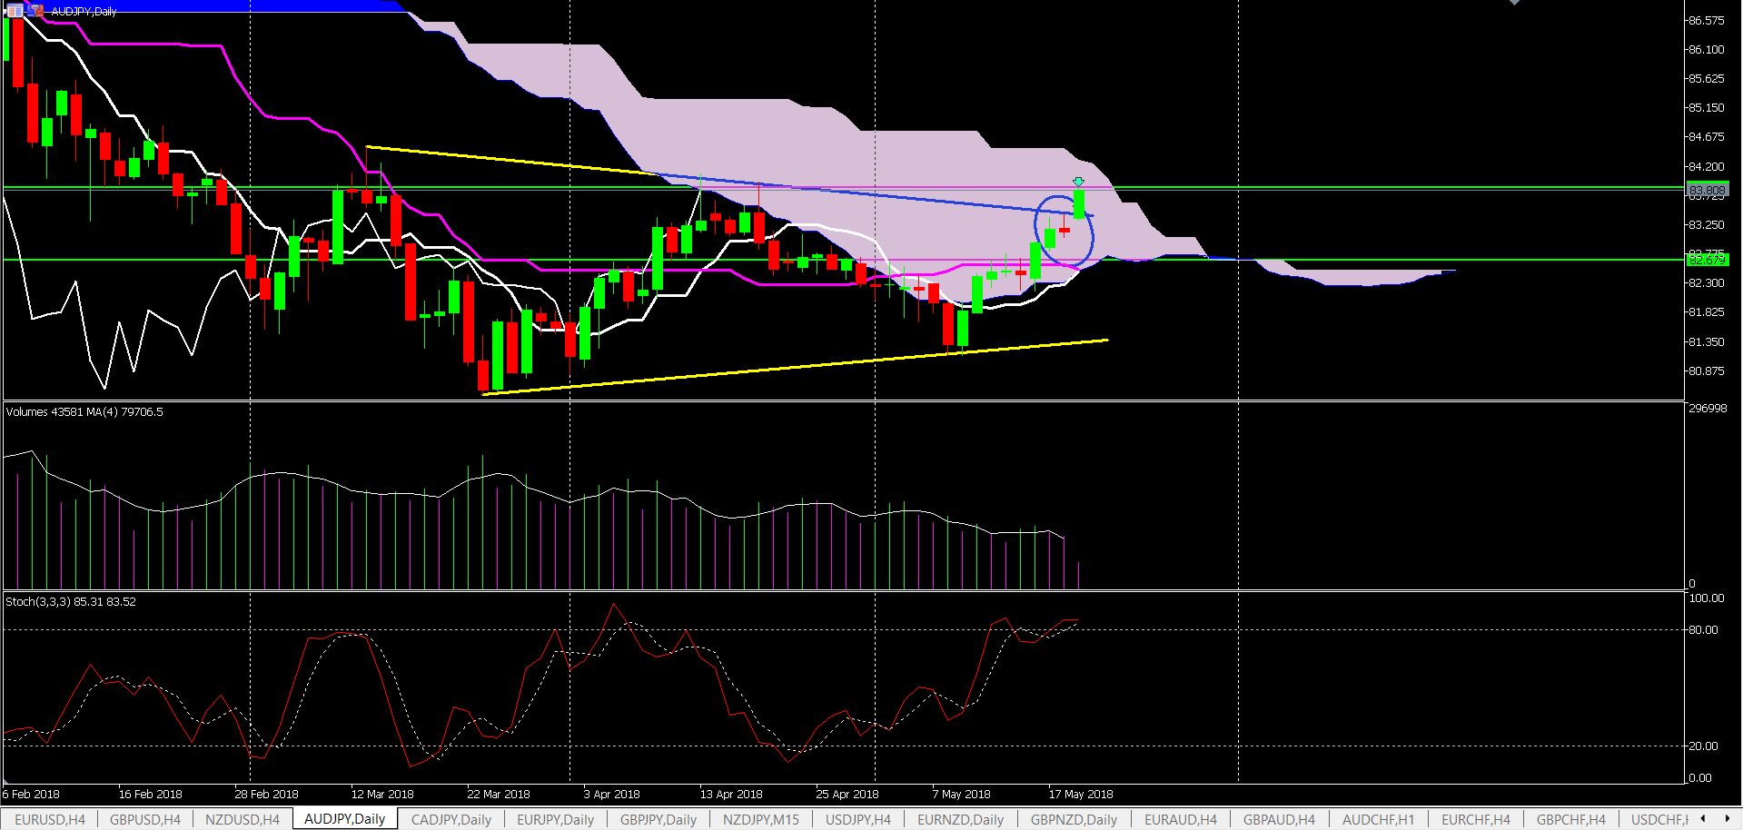The height and width of the screenshot is (830, 1743).
Task: Click the green down-arrow marker above last candle
Action: [1078, 182]
